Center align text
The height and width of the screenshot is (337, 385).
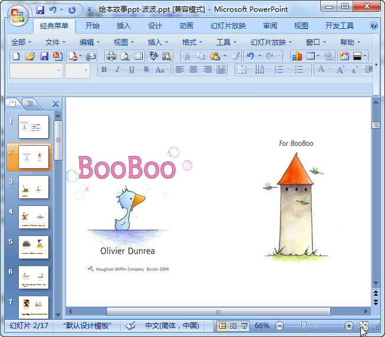click(x=193, y=70)
